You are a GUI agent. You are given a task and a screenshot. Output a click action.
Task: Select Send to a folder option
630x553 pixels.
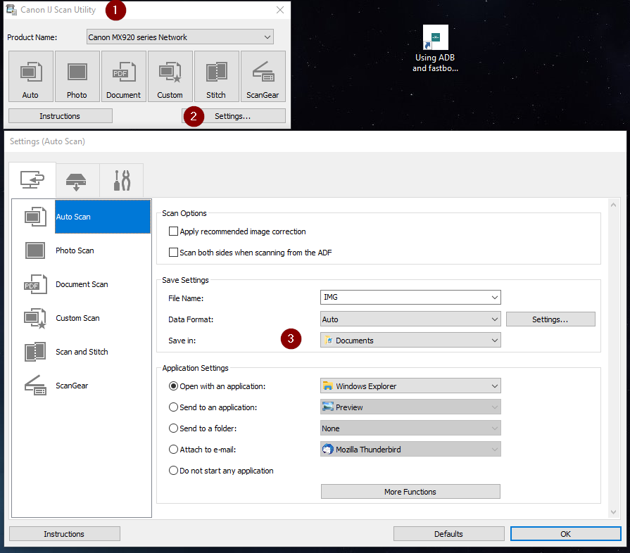tap(173, 428)
